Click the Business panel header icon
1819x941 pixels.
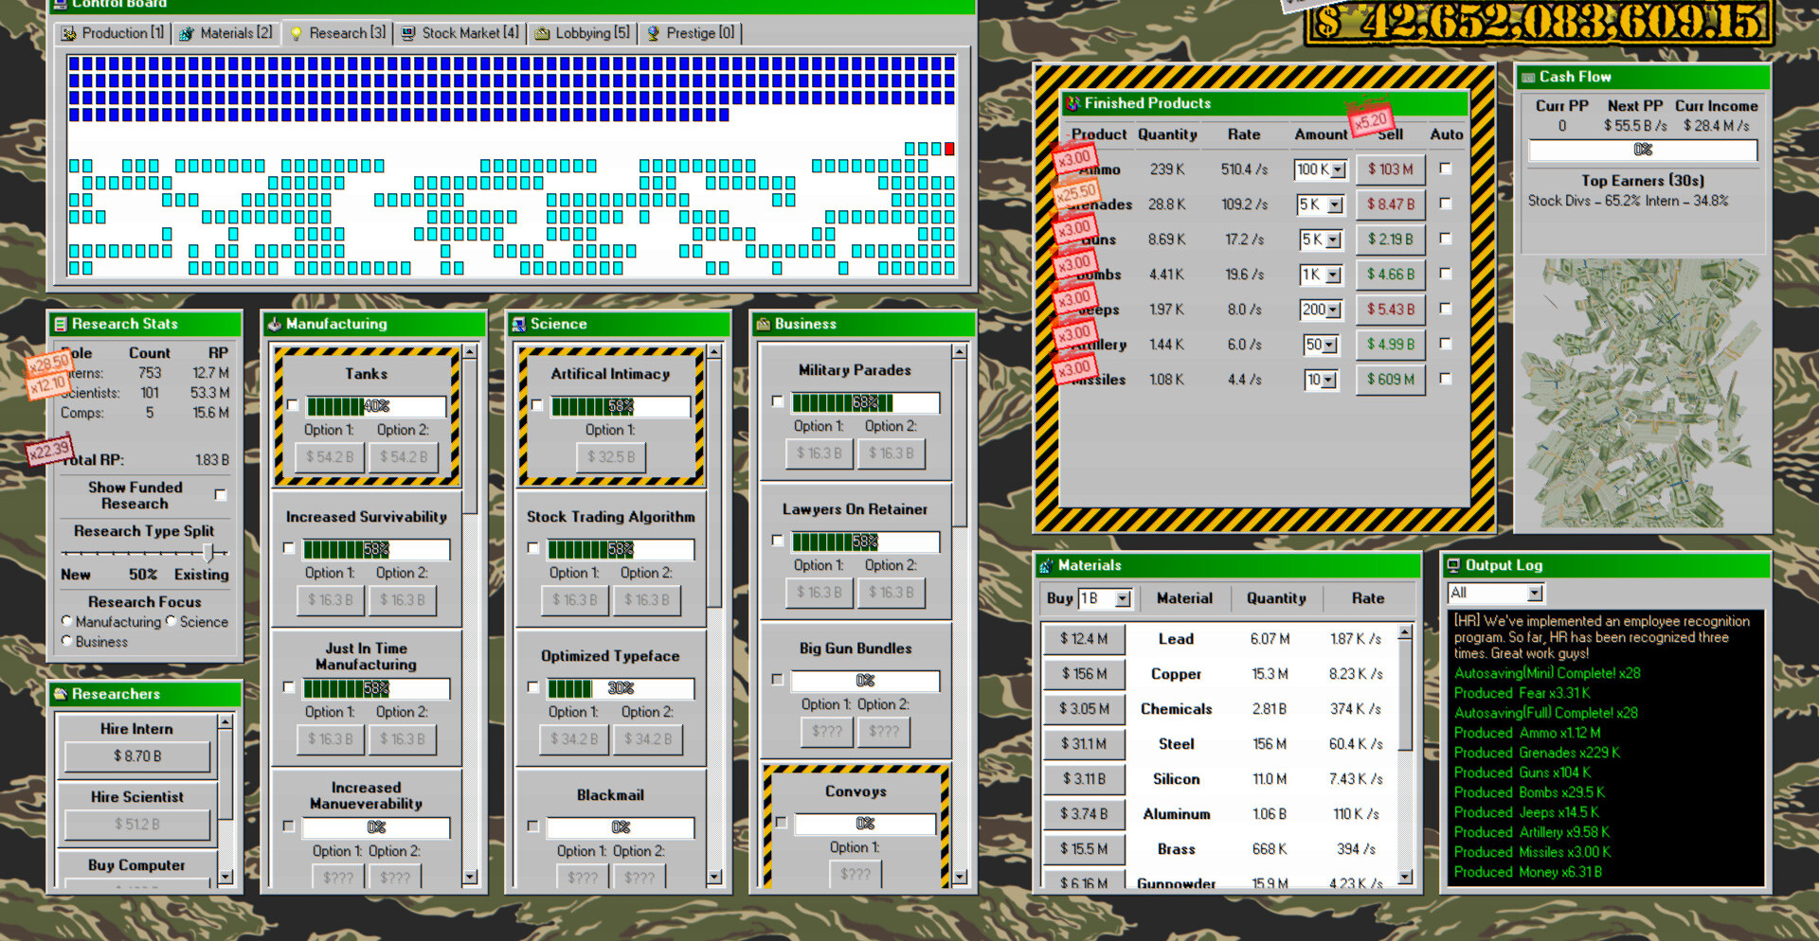pos(763,325)
